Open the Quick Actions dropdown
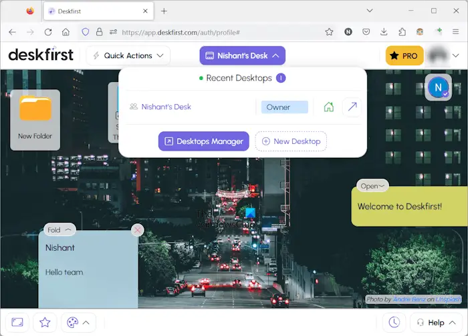 [128, 55]
